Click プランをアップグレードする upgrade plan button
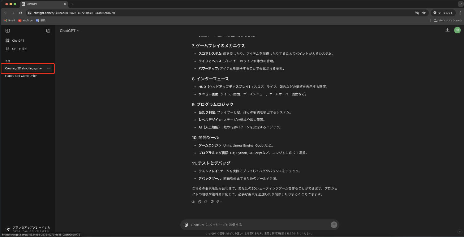The height and width of the screenshot is (237, 464). click(x=28, y=229)
